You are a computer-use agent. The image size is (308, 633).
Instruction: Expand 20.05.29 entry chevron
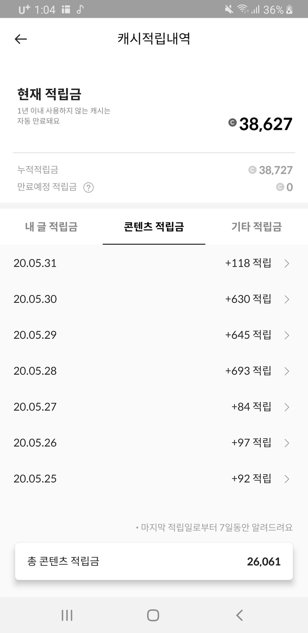point(287,335)
